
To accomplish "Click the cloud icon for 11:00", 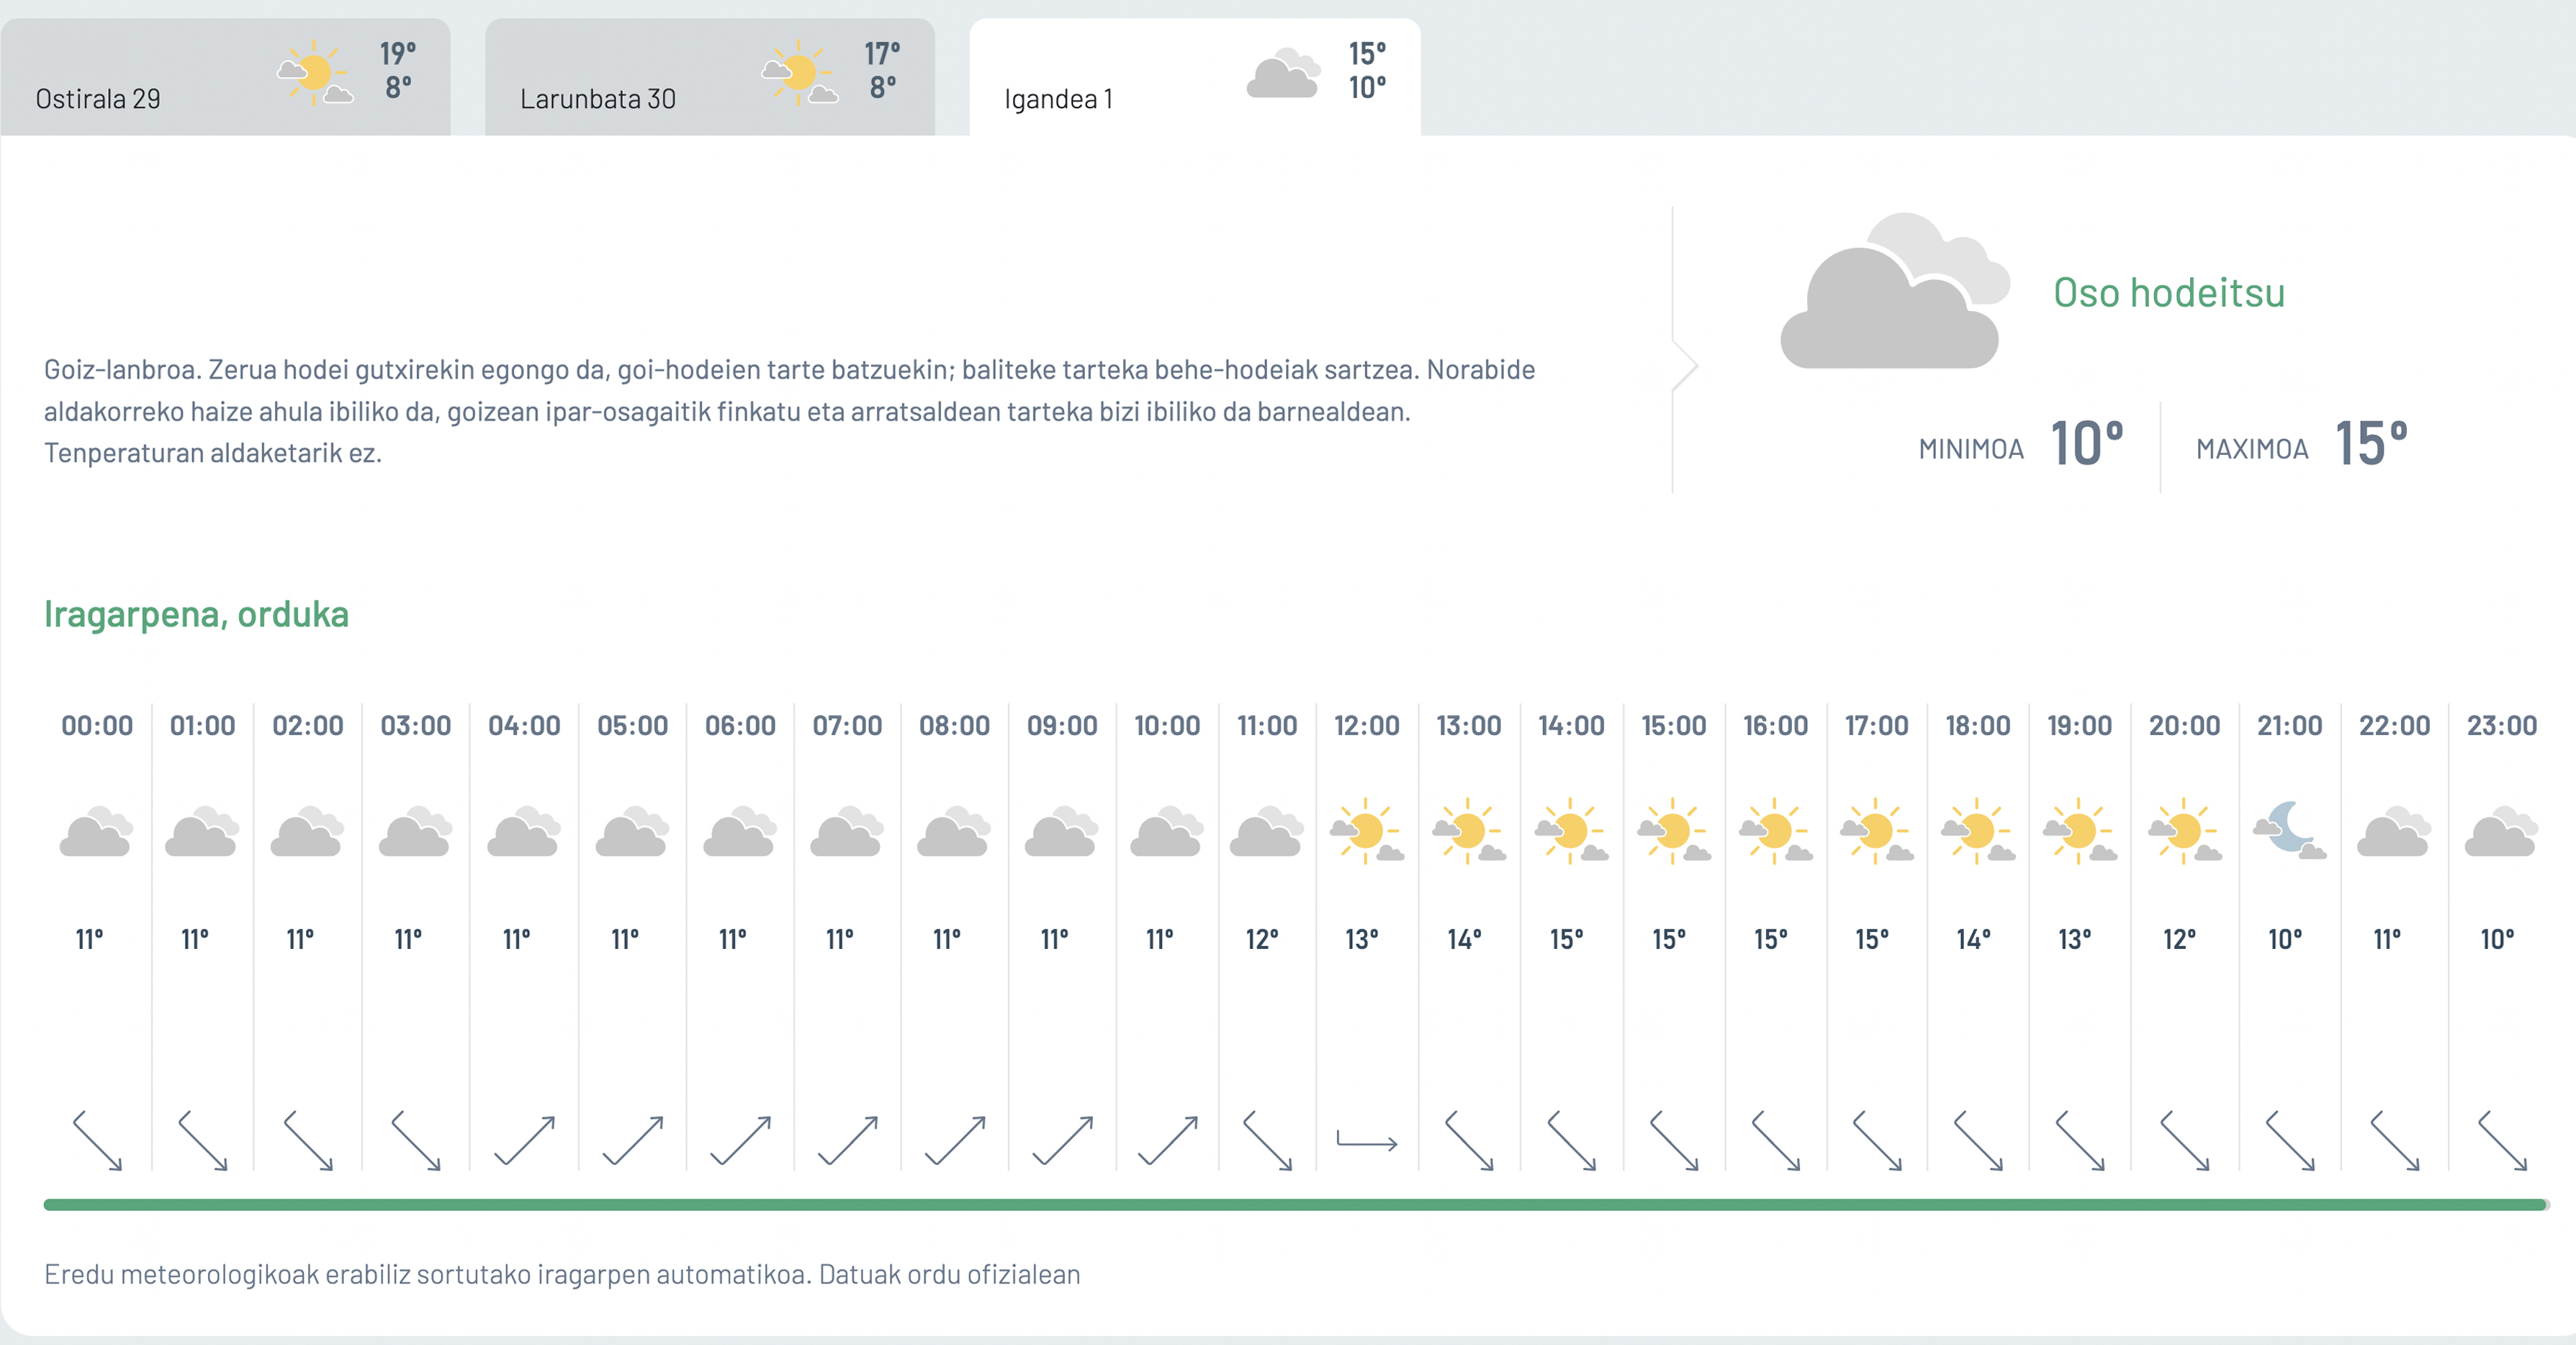I will click(x=1267, y=831).
